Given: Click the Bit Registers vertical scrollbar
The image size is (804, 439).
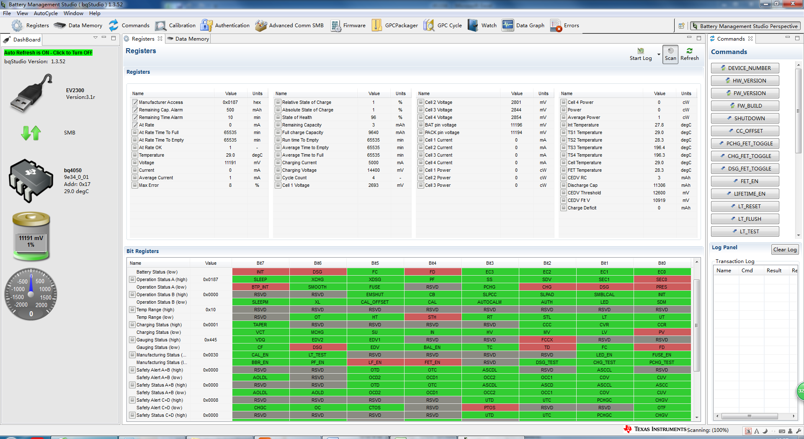Looking at the screenshot, I should (697, 339).
